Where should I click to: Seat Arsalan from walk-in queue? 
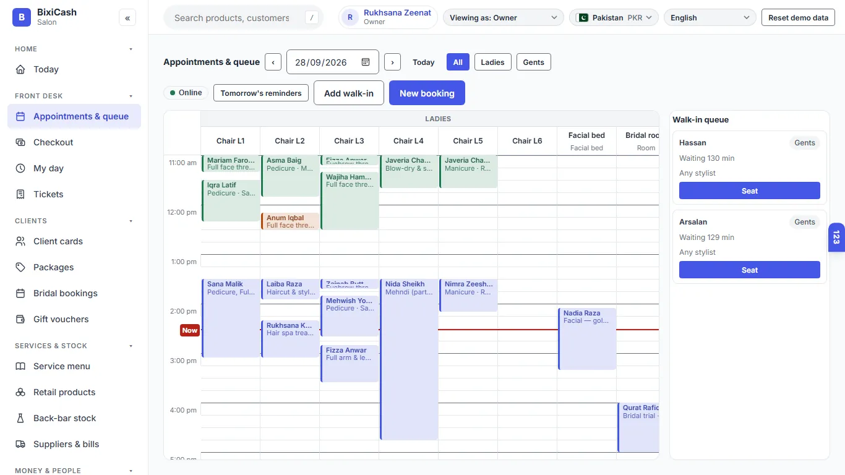point(750,270)
